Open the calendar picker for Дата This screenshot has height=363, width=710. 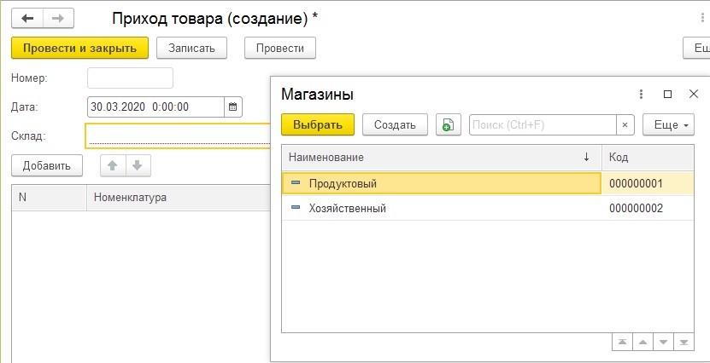(x=233, y=107)
